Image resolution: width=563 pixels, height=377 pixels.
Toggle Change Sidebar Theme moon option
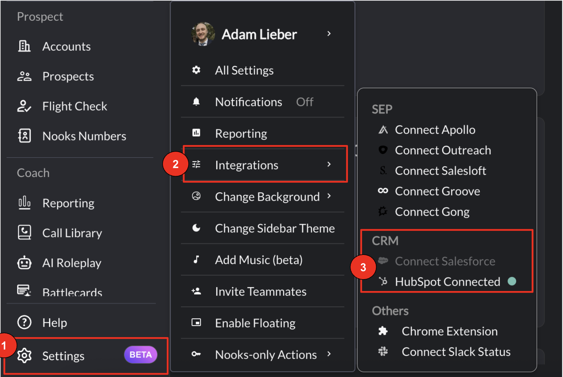[263, 228]
